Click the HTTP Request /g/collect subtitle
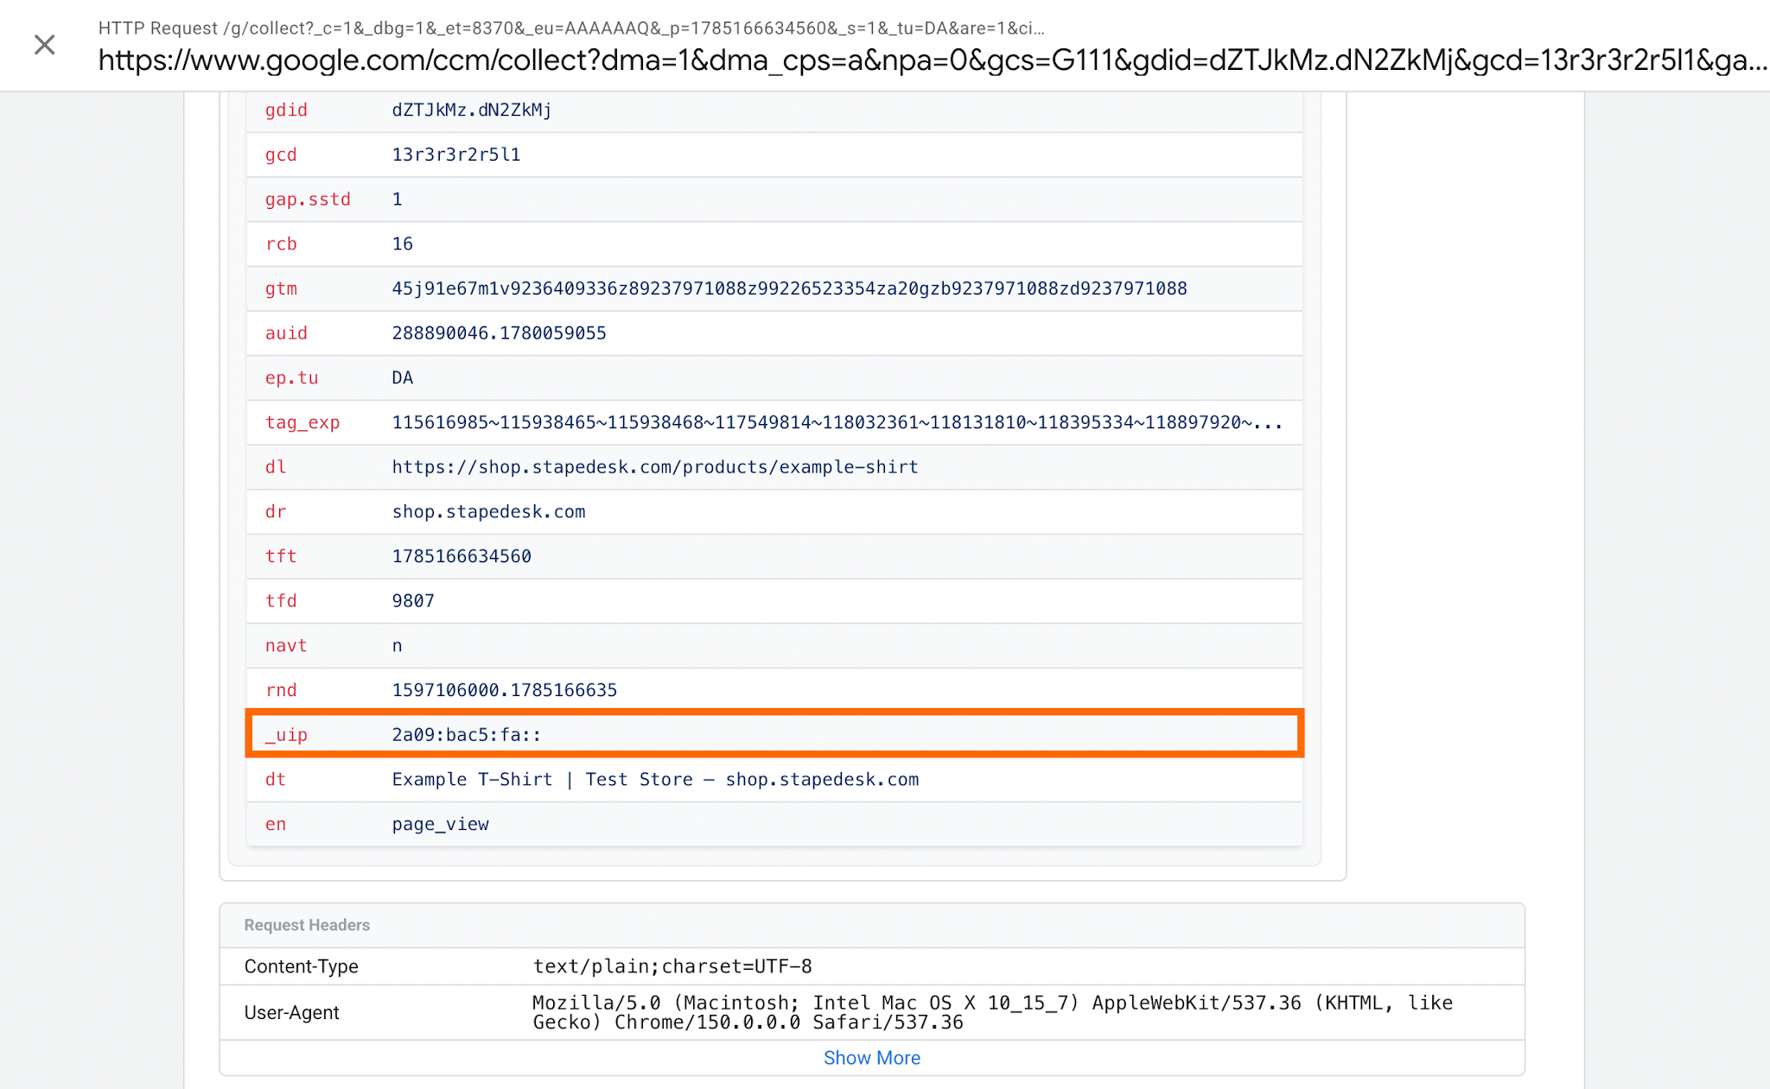The height and width of the screenshot is (1089, 1770). pos(571,28)
